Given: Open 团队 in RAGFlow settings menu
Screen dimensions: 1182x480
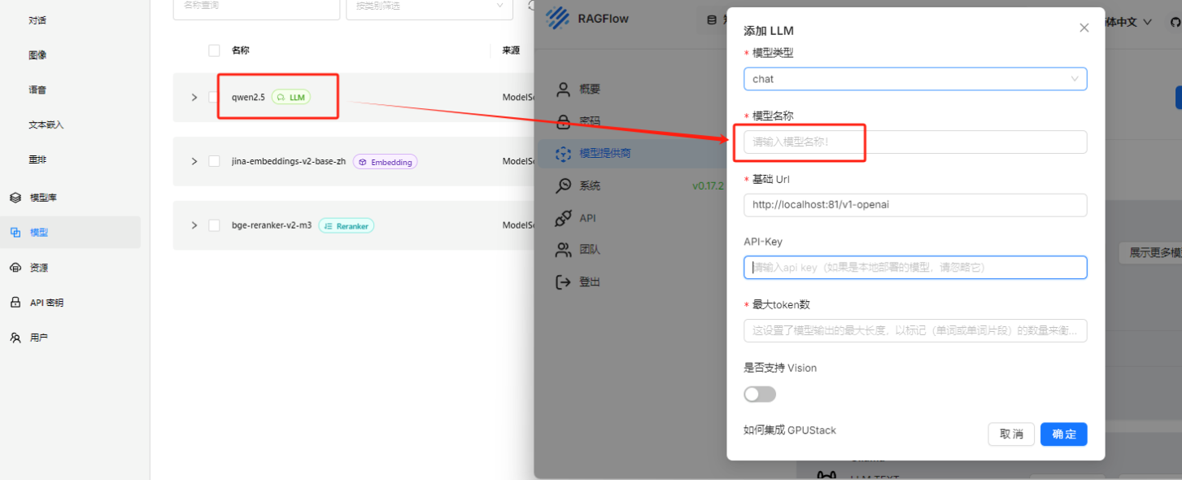Looking at the screenshot, I should pyautogui.click(x=590, y=250).
